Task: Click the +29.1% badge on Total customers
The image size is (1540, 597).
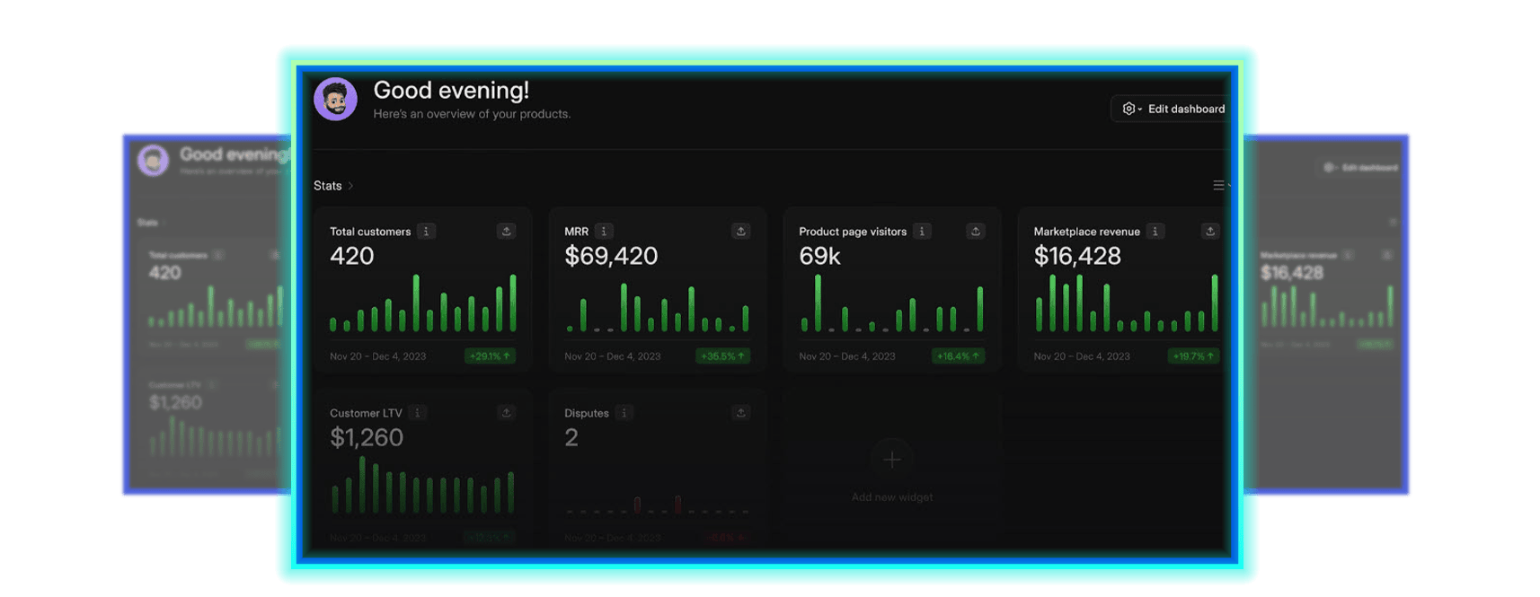Action: click(x=490, y=356)
